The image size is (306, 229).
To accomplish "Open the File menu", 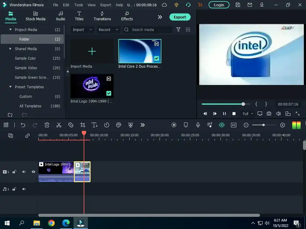I will click(x=56, y=5).
